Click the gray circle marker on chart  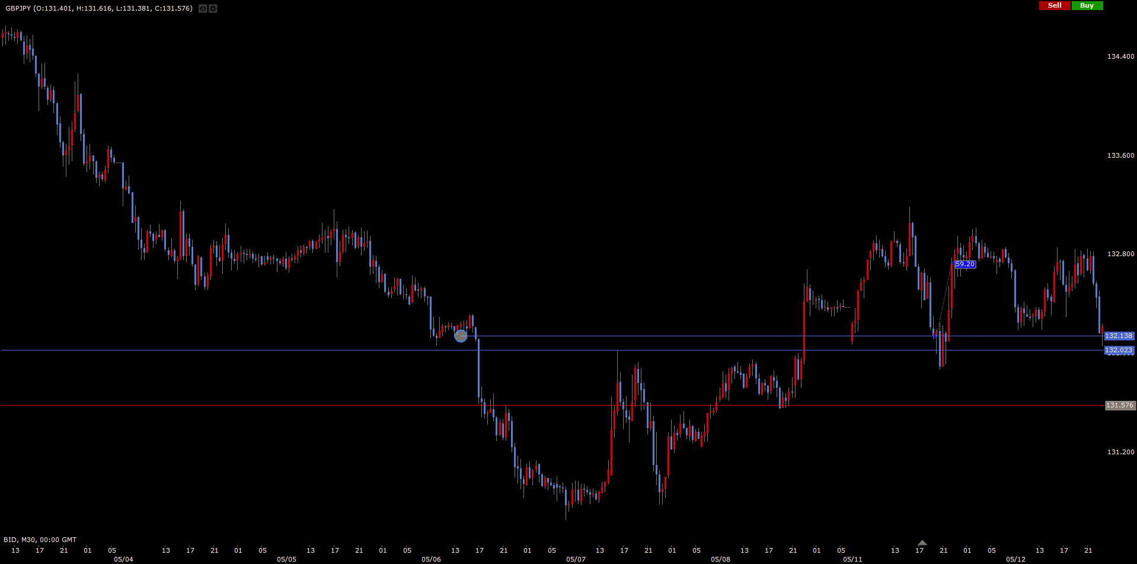pos(461,336)
